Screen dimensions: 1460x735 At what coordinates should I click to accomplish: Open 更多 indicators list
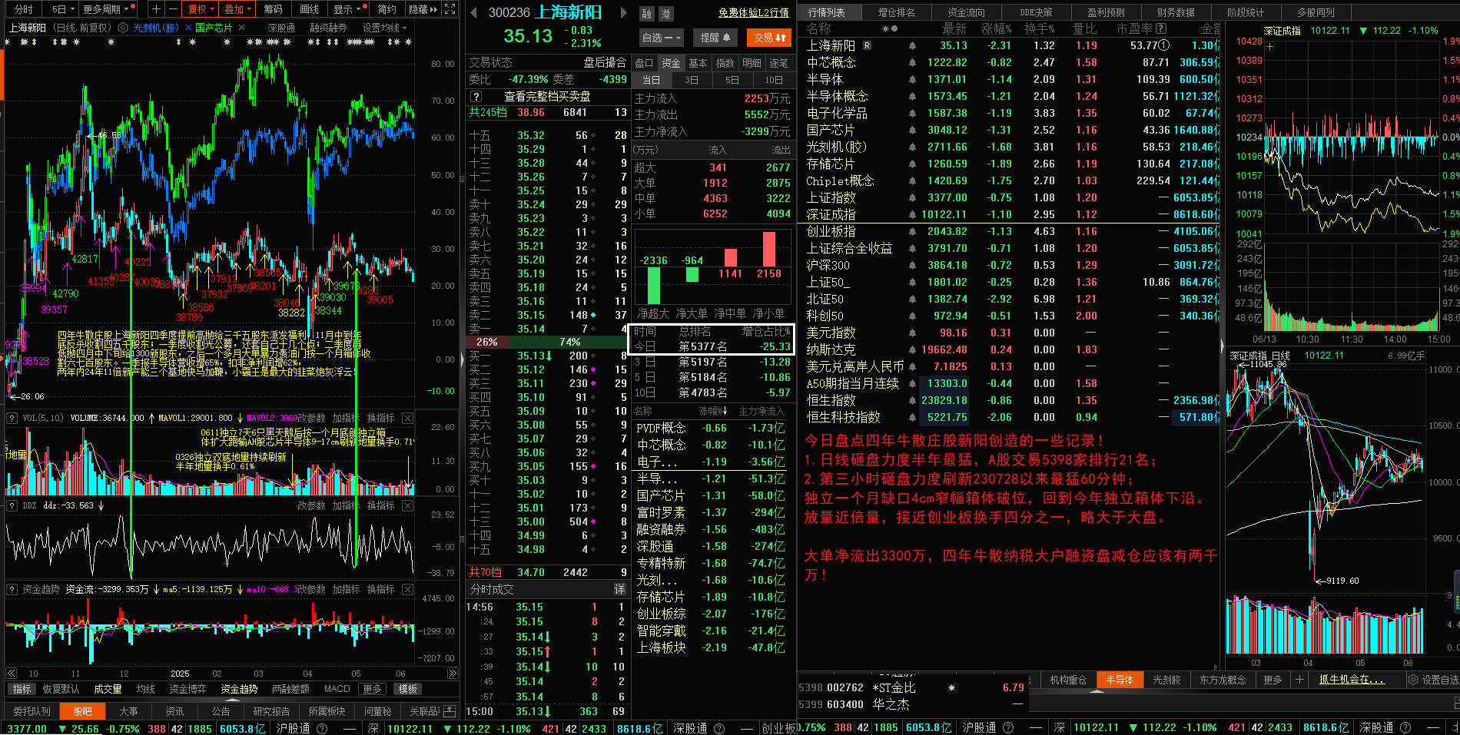click(372, 689)
